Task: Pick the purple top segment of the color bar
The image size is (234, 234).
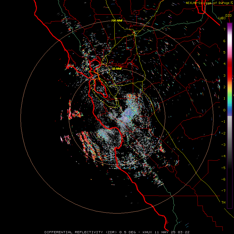Action: click(230, 26)
